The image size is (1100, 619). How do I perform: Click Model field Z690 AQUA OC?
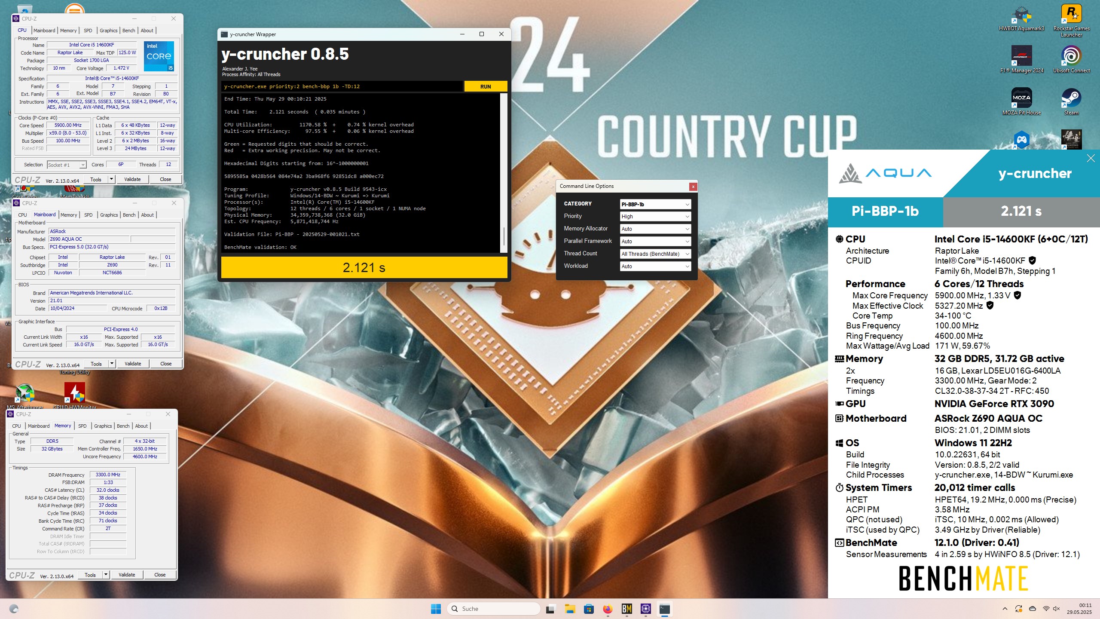coord(88,239)
